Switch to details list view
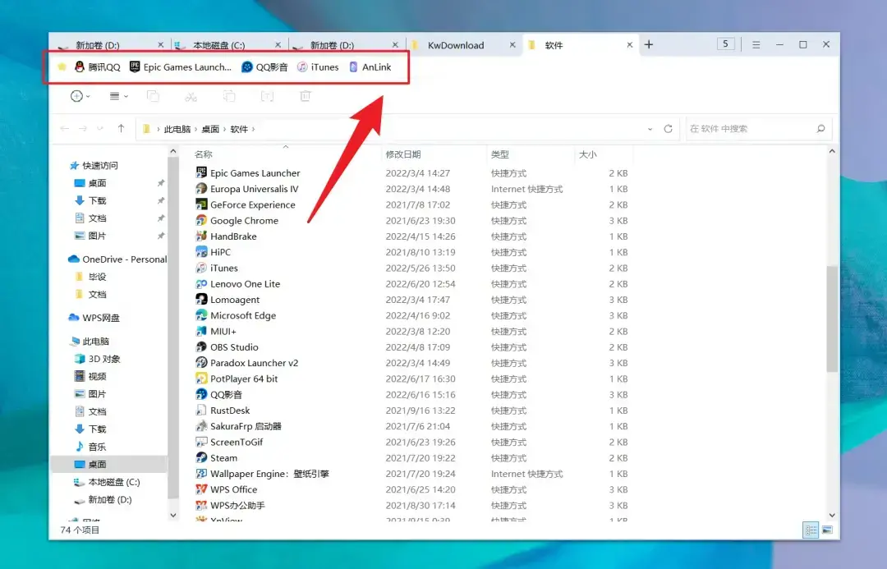The image size is (887, 569). (811, 530)
